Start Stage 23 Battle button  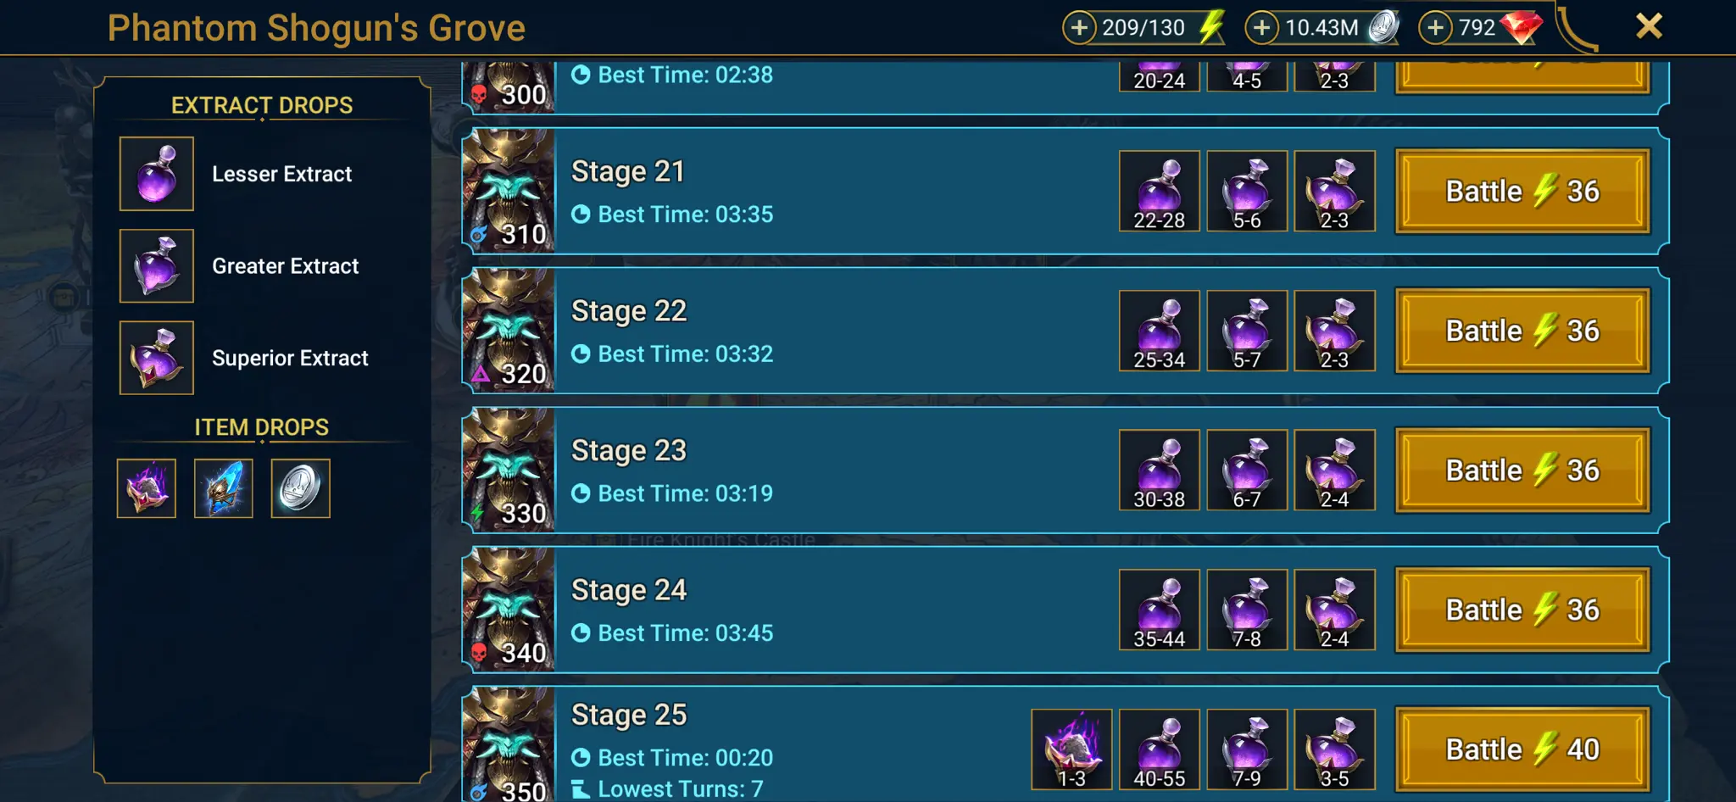[x=1522, y=471]
